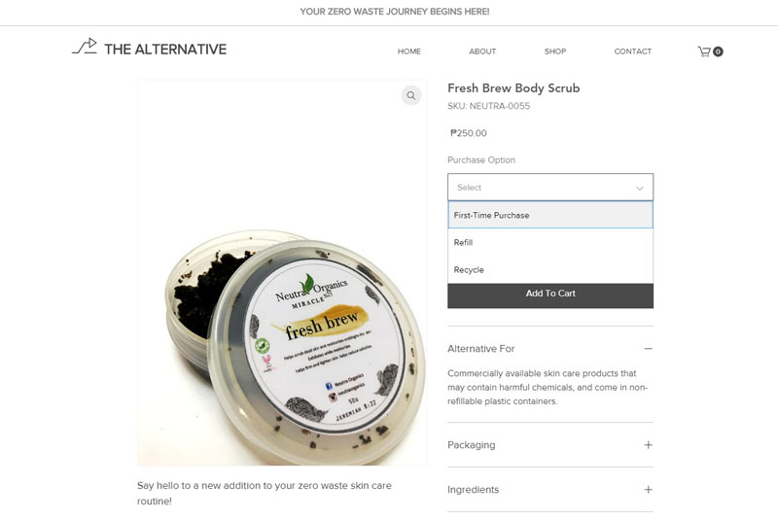Click The Alternative site title link
Screen dimensions: 778x519
165,49
